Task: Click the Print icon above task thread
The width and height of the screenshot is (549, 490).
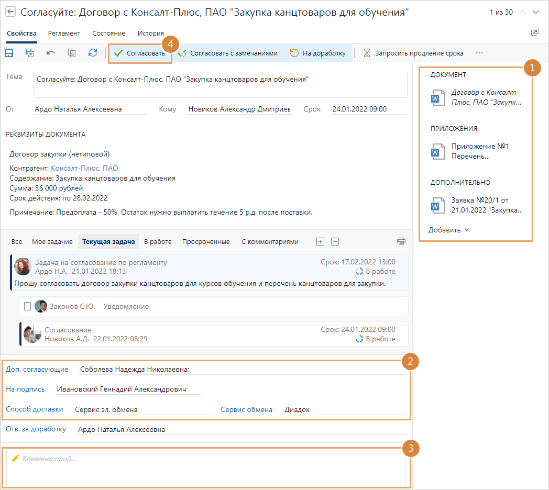Action: coord(401,241)
